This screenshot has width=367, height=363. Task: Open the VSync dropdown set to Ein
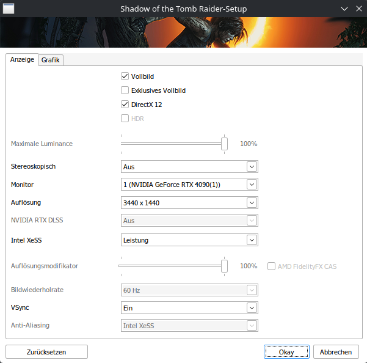(189, 308)
